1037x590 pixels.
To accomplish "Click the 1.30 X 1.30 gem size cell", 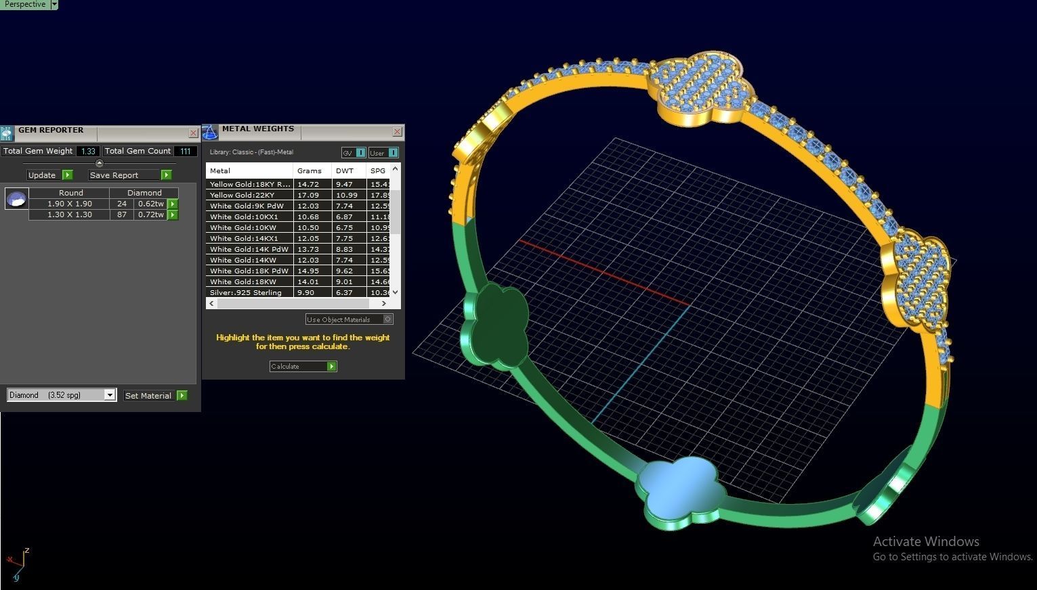I will 69,214.
